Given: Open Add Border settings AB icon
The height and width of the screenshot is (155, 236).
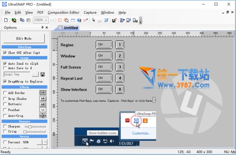Looking at the screenshot, I should point(43,93).
